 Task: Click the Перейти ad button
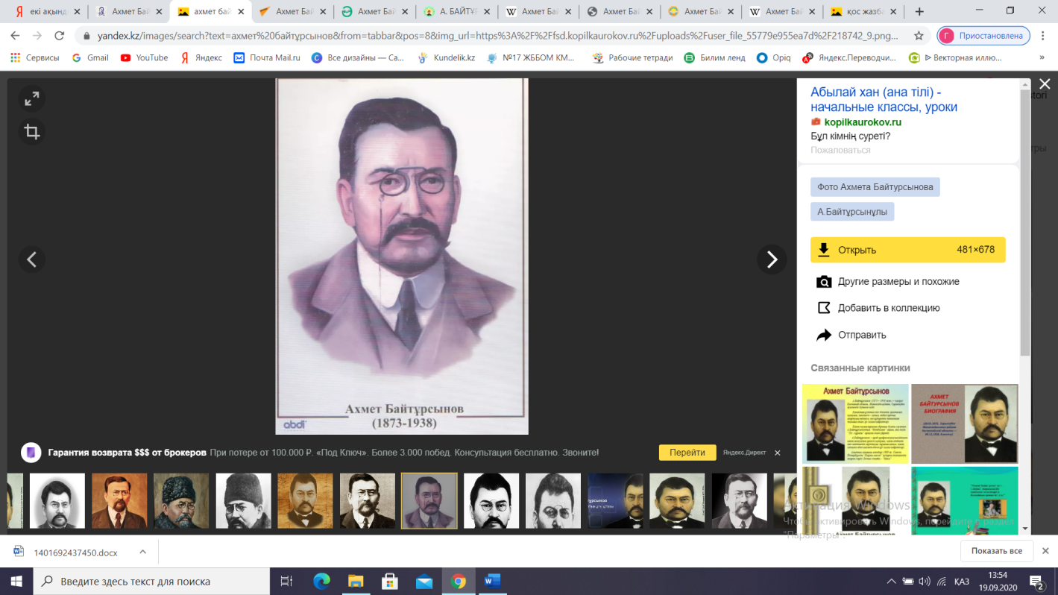687,453
